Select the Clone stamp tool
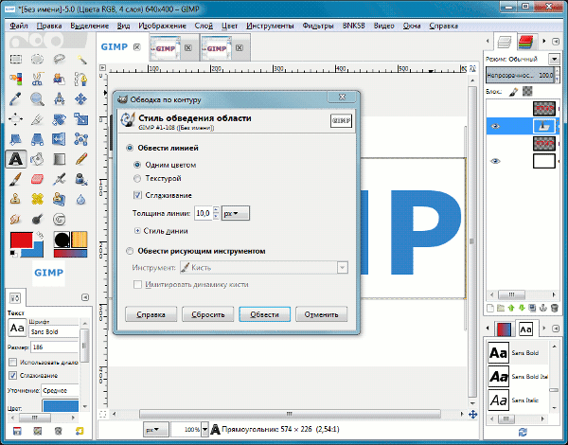The image size is (568, 445). pos(15,199)
